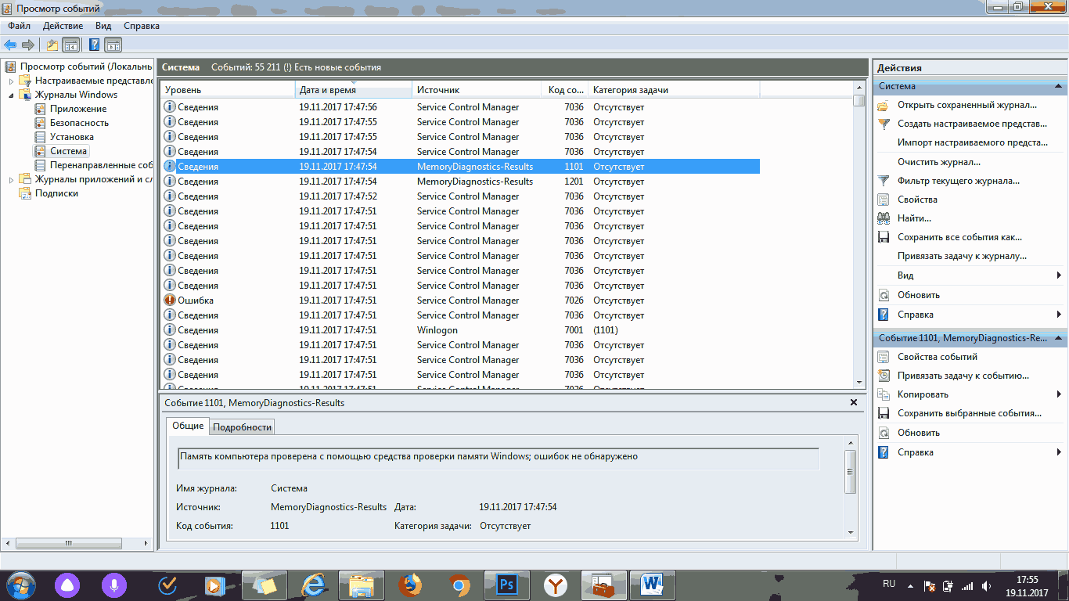Click 'Очистить журнал...' action
Screen dimensions: 1069x601
(x=938, y=162)
